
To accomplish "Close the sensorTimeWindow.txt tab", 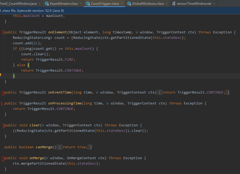I will [214, 3].
